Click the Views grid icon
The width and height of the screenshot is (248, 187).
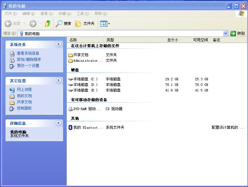[x=104, y=24]
